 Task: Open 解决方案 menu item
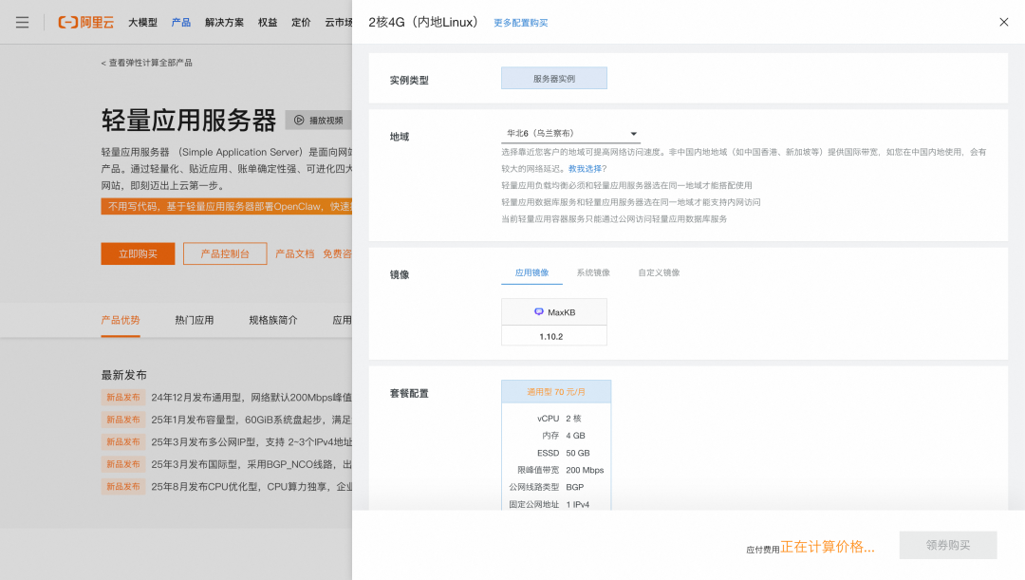click(224, 22)
